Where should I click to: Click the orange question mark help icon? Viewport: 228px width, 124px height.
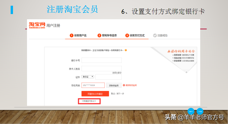(126, 50)
